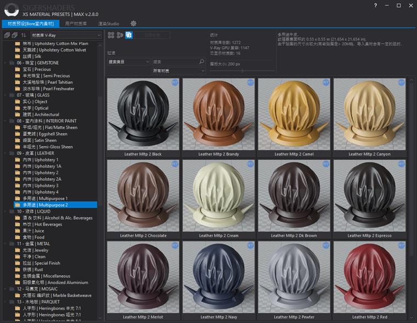This screenshot has height=323, width=417.
Task: Click the folder icon beside Food
Action: tap(18, 237)
